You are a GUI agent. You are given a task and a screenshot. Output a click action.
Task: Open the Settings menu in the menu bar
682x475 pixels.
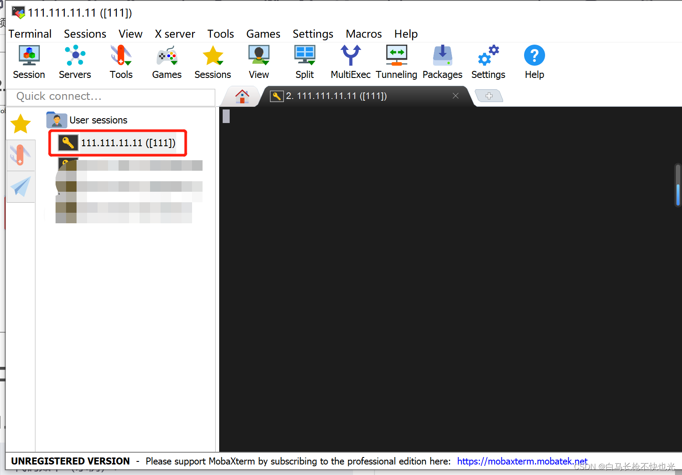tap(313, 34)
